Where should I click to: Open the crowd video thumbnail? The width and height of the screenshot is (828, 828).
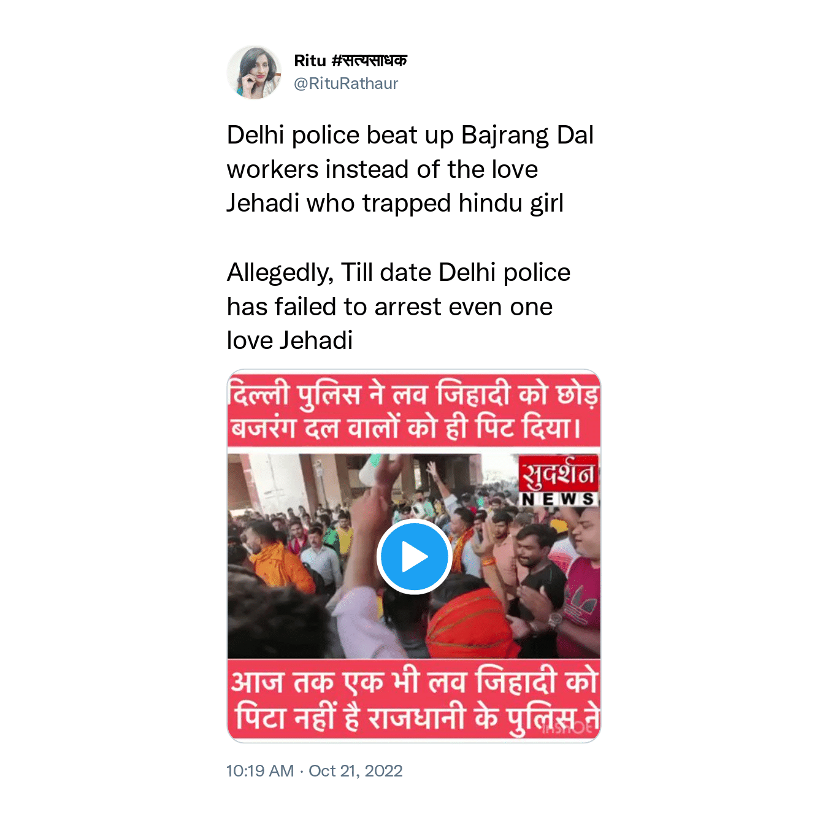pos(414,556)
